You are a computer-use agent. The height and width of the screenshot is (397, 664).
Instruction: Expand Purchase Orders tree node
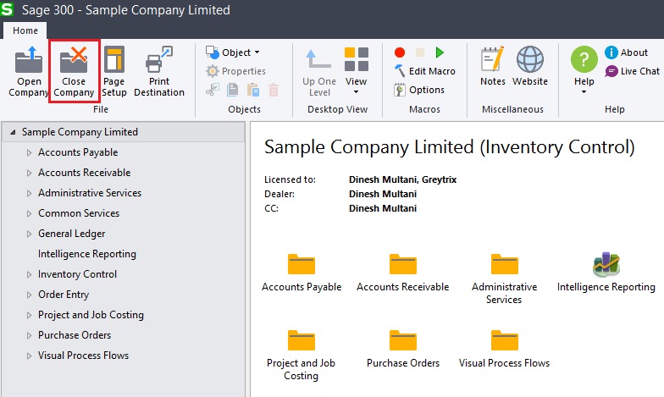(29, 335)
